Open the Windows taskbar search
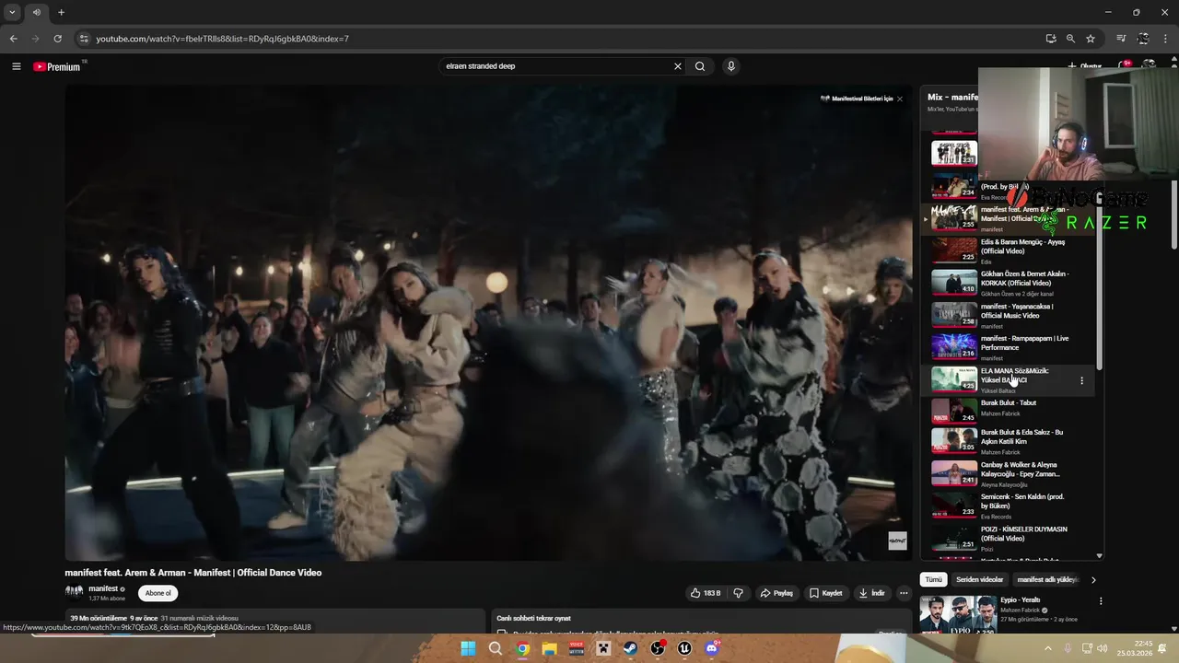This screenshot has width=1179, height=663. point(496,648)
